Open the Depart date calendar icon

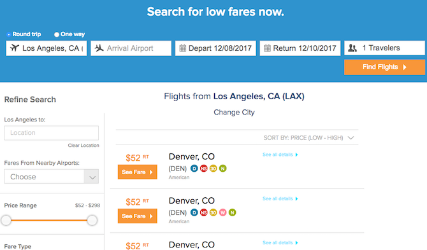[182, 48]
